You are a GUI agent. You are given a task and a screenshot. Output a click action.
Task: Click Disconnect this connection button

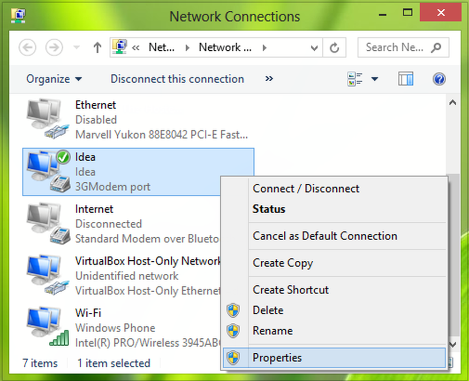click(x=177, y=79)
